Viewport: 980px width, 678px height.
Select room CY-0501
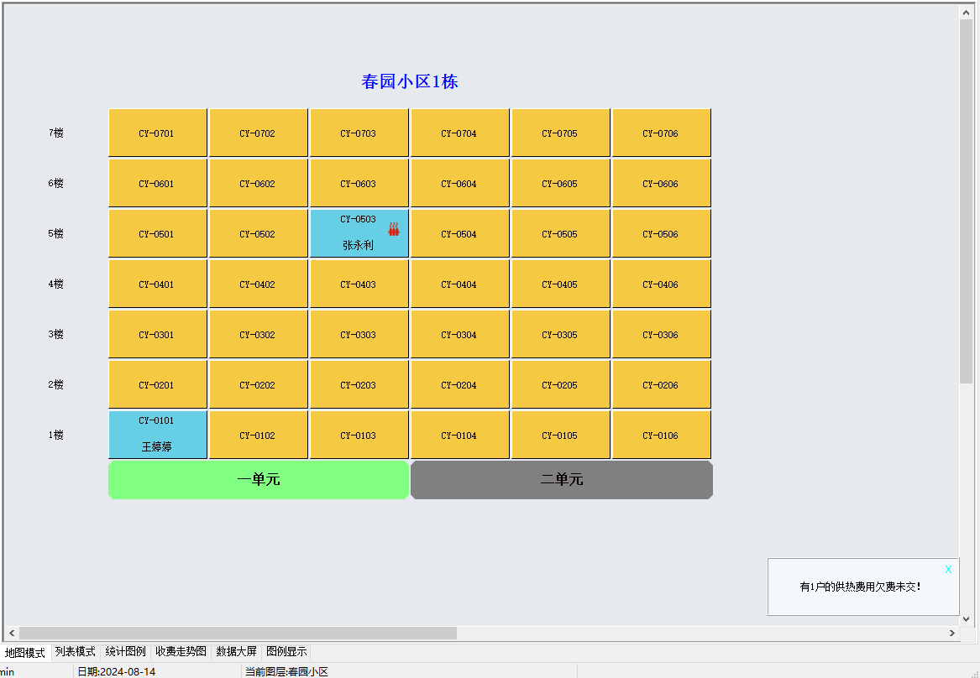point(158,233)
